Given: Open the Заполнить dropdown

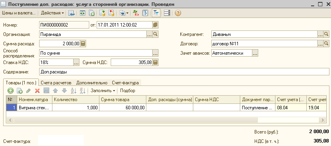Looking at the screenshot, I should click(103, 91).
